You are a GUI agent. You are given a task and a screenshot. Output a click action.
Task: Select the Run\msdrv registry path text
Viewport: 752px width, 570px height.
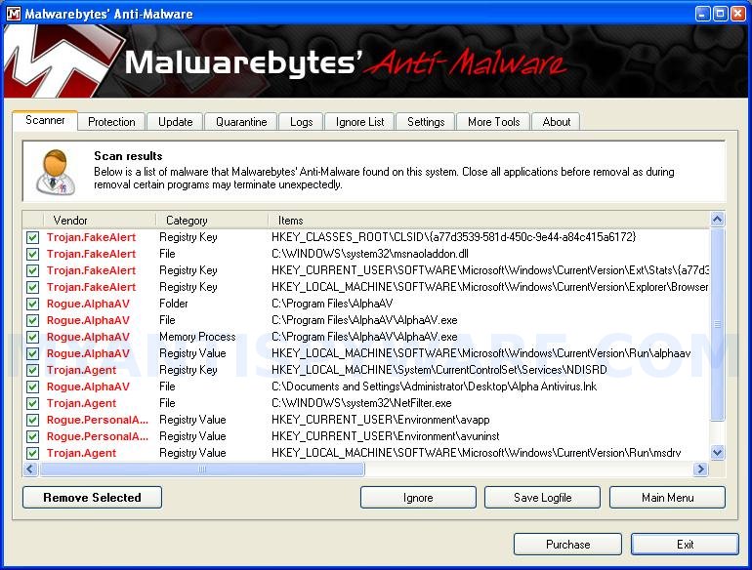click(x=476, y=453)
